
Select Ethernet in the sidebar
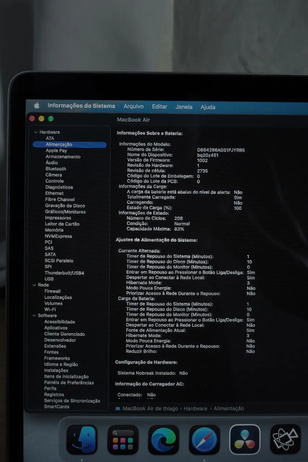click(55, 193)
